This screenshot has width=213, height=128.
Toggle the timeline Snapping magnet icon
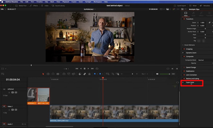(x=80, y=74)
